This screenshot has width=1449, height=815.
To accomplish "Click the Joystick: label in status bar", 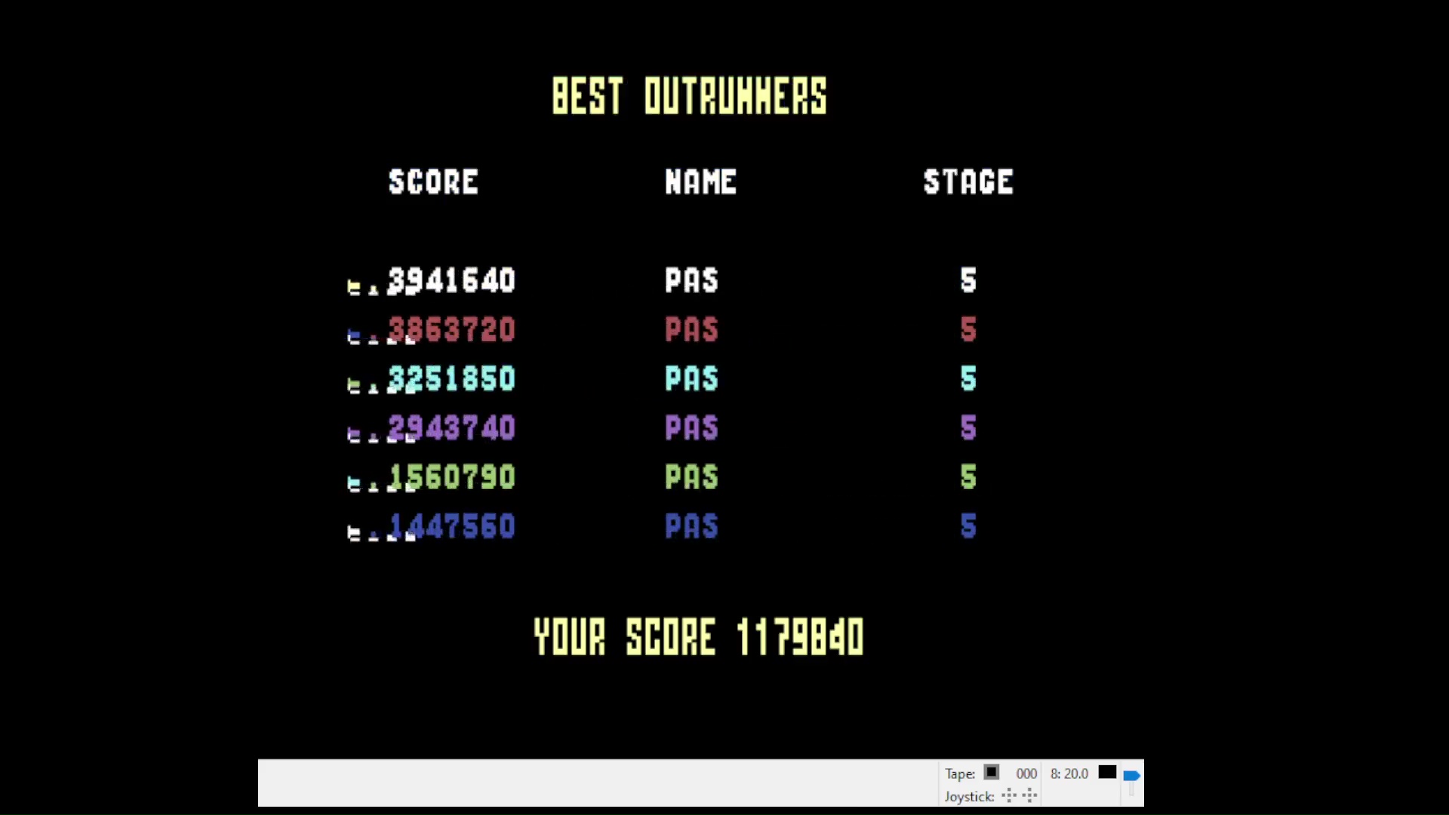I will [969, 797].
